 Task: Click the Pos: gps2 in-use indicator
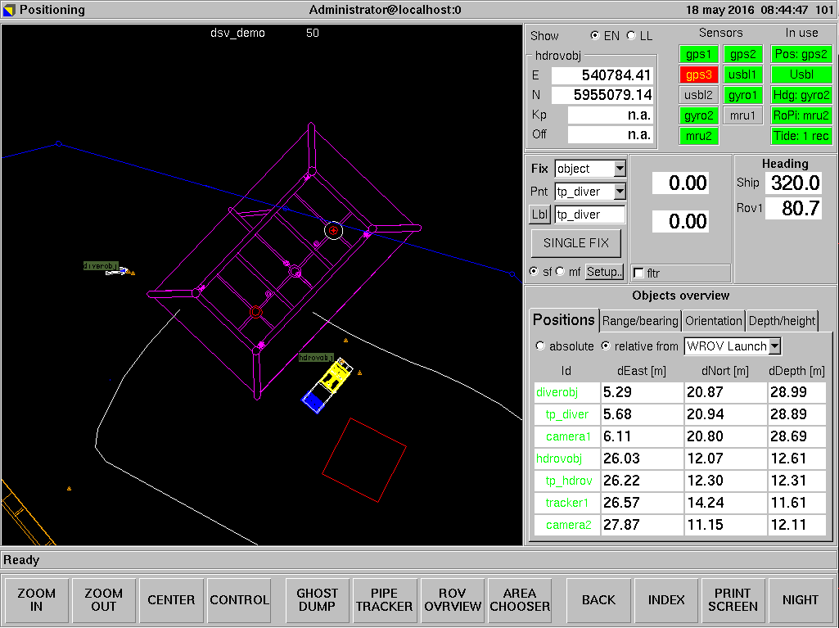click(803, 54)
